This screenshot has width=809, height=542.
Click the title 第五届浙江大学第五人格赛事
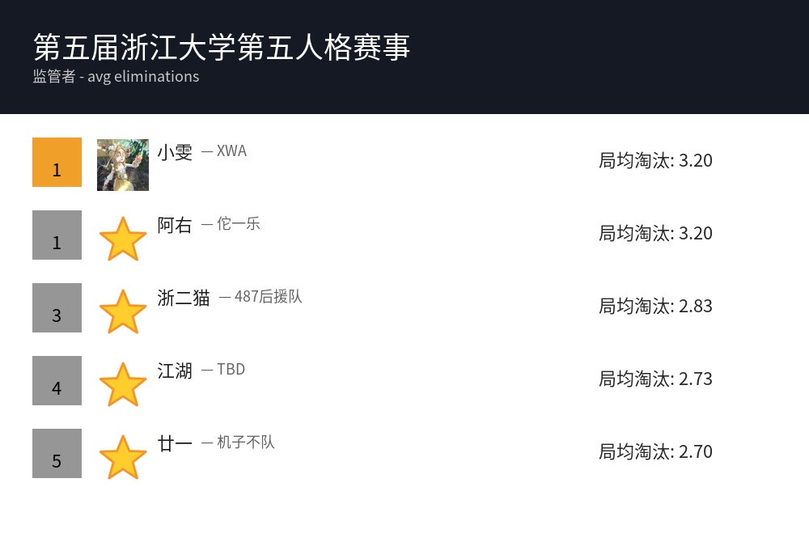click(222, 47)
